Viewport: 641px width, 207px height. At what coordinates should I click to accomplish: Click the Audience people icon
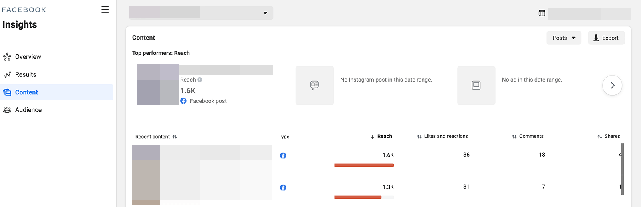click(7, 110)
